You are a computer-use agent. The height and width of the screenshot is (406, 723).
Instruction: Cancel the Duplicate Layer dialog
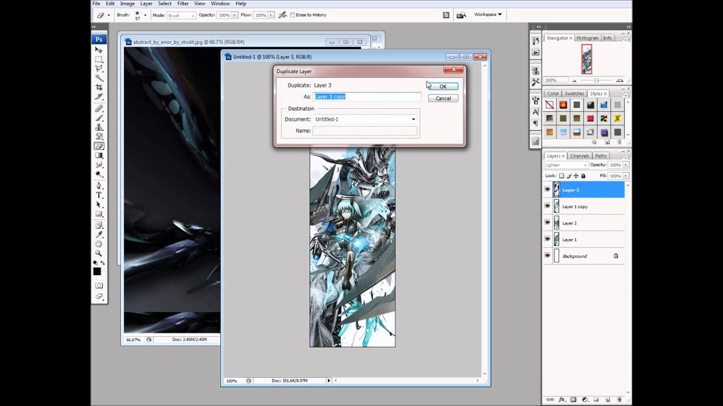pyautogui.click(x=443, y=98)
